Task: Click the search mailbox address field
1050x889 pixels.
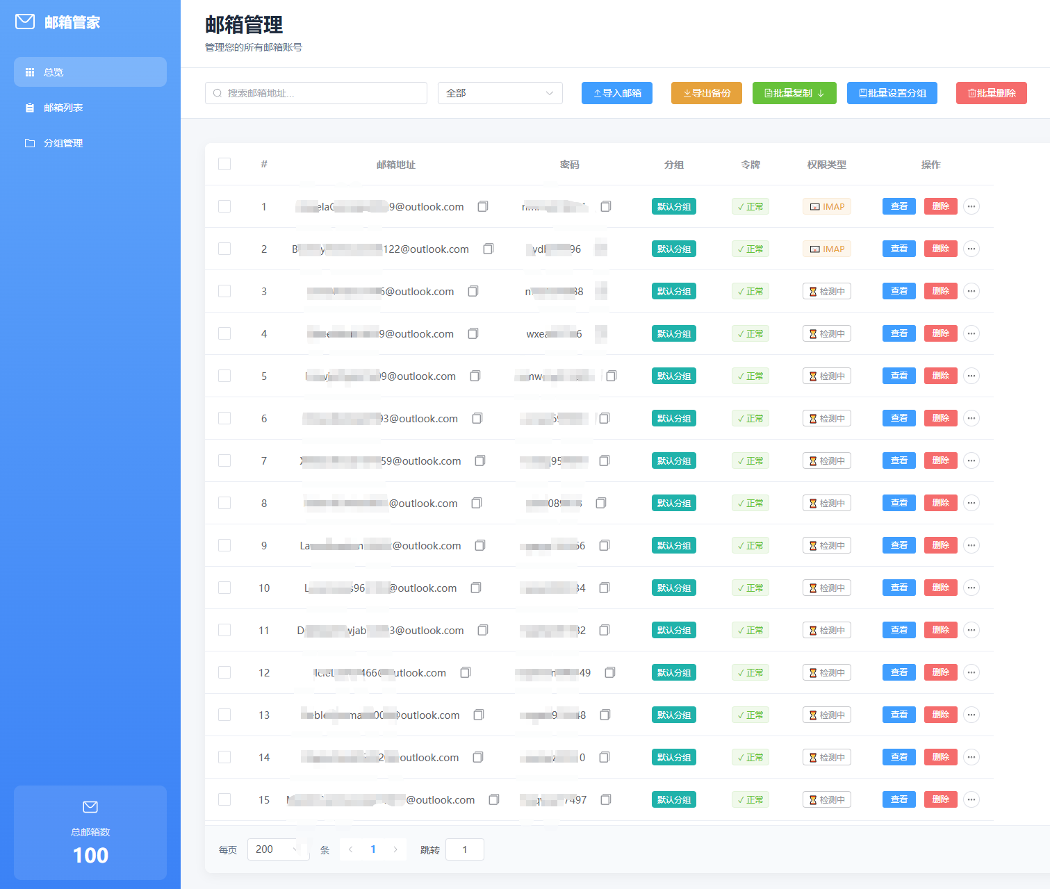Action: 316,93
